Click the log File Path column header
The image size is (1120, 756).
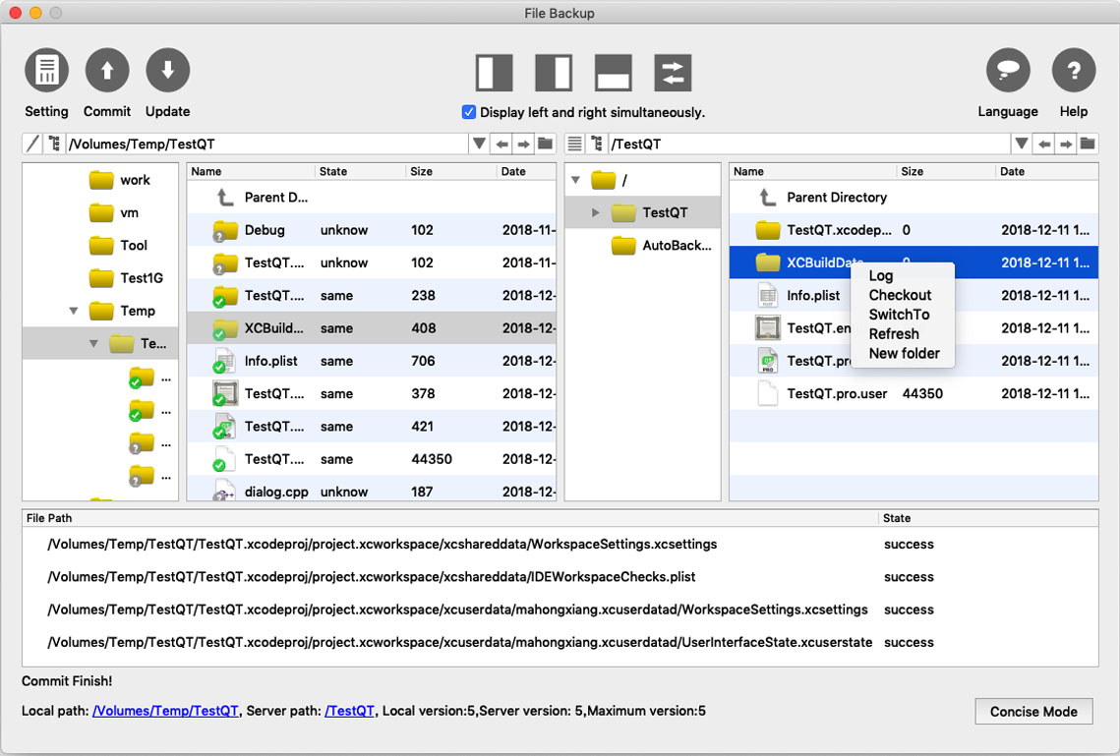click(450, 518)
